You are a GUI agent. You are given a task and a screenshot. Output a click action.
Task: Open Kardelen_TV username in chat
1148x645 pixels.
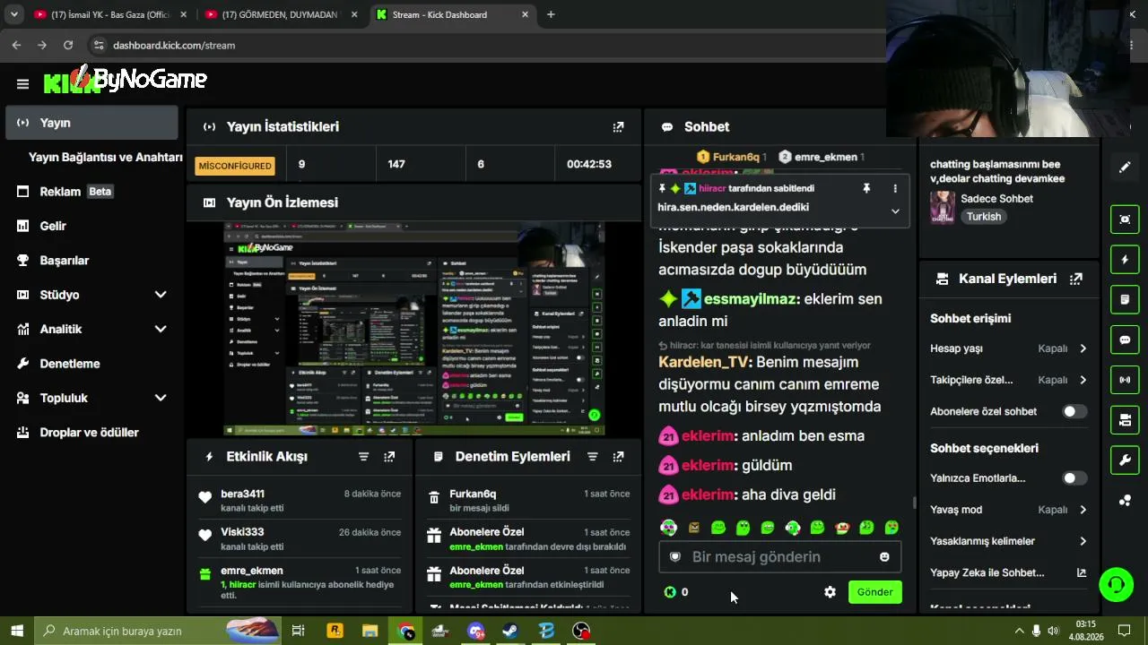coord(703,362)
